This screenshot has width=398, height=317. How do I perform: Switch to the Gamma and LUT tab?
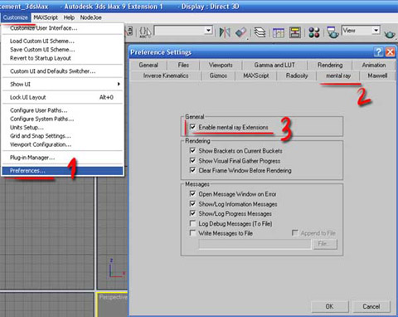(274, 65)
